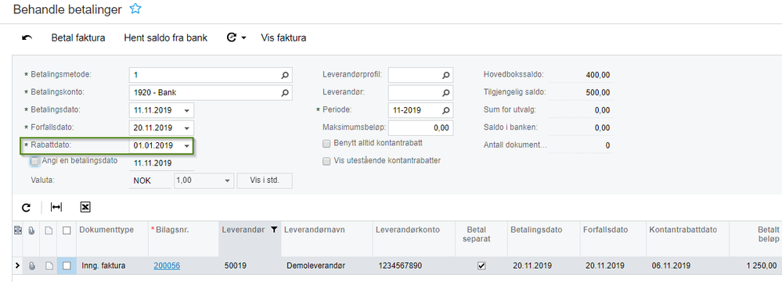Open notes icon in row 200056
This screenshot has height=282, width=782.
[x=49, y=266]
